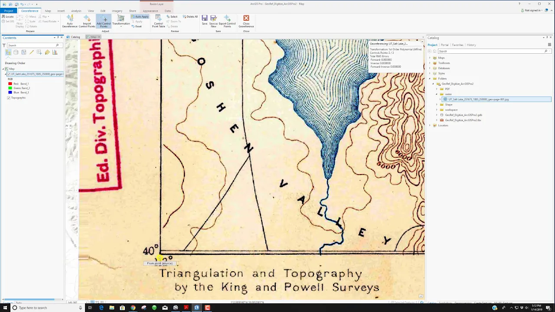This screenshot has width=555, height=312.
Task: Activate the Add Control Points tool
Action: click(104, 21)
